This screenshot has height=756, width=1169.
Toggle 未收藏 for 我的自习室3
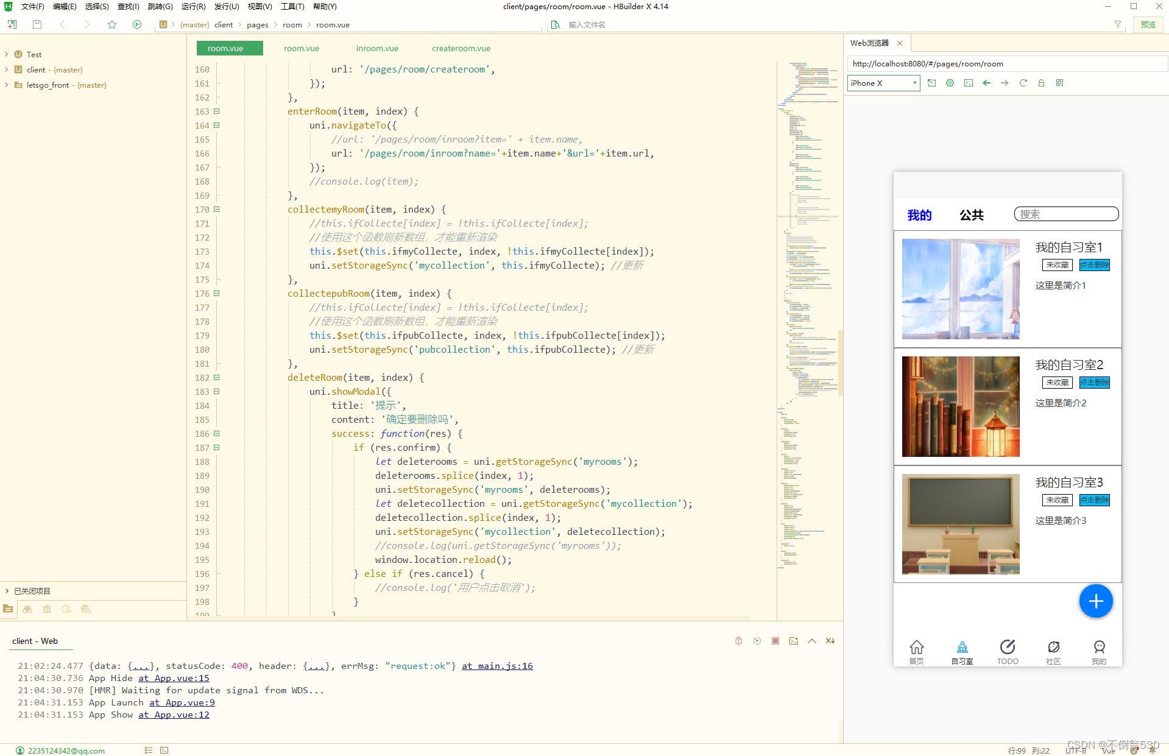pyautogui.click(x=1058, y=500)
